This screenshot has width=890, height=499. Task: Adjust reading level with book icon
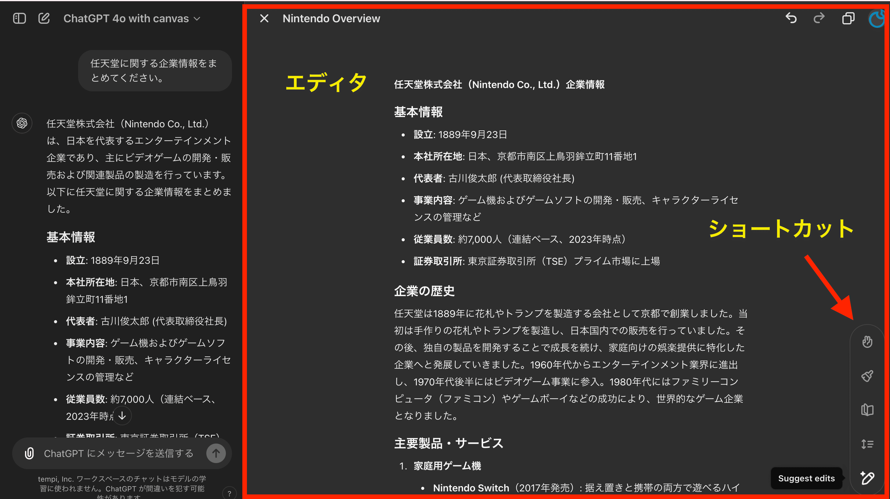867,410
